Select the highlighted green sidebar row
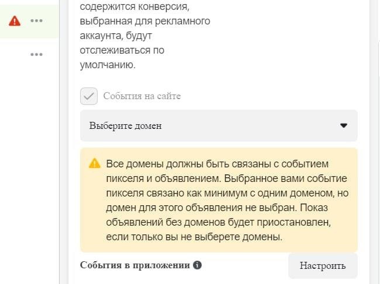This screenshot has width=380, height=284. click(x=29, y=21)
